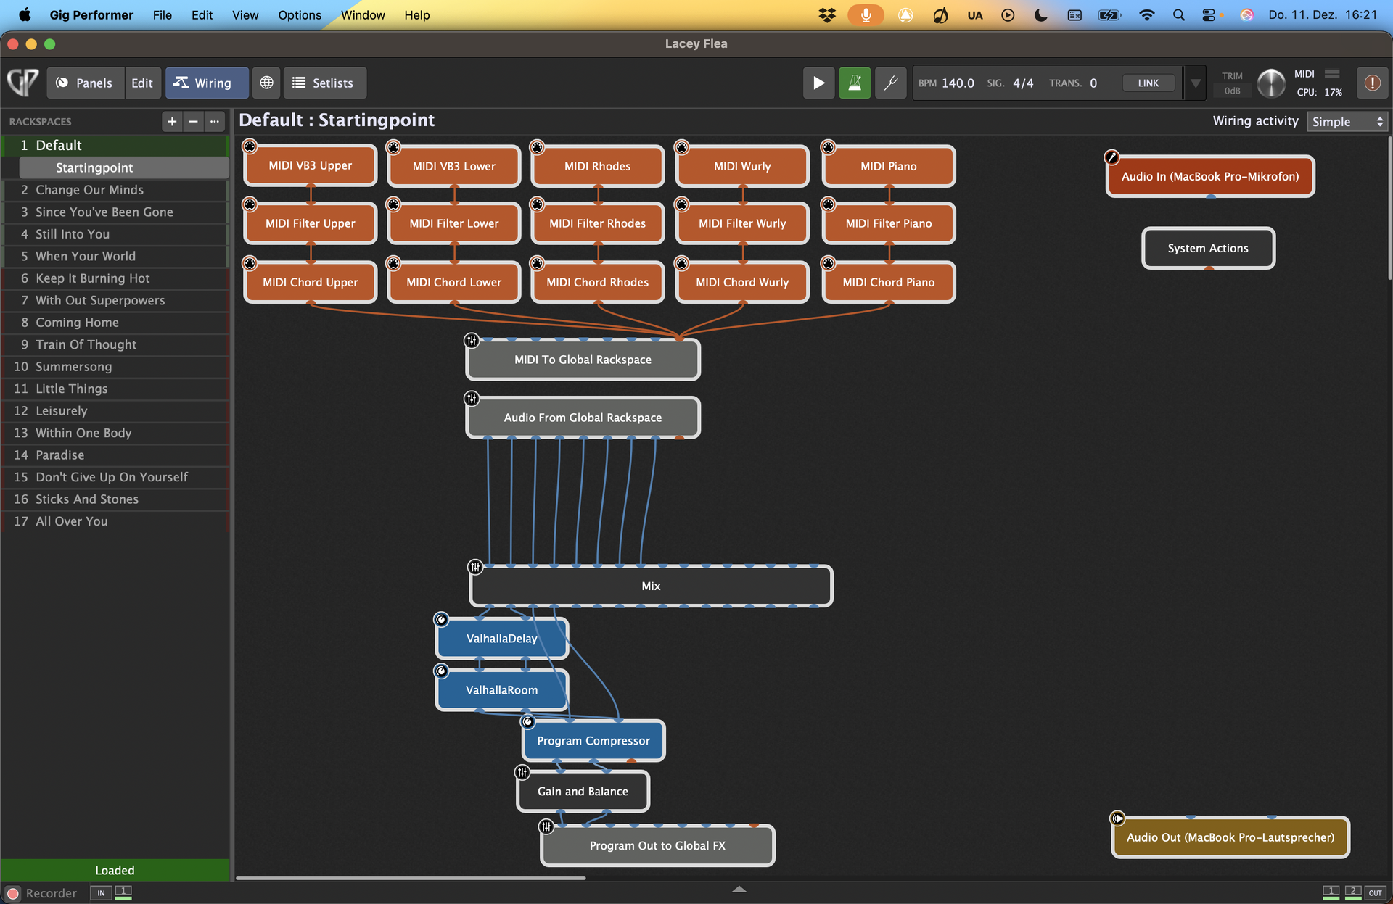Add a new rackspace with plus button
1393x904 pixels.
[172, 122]
